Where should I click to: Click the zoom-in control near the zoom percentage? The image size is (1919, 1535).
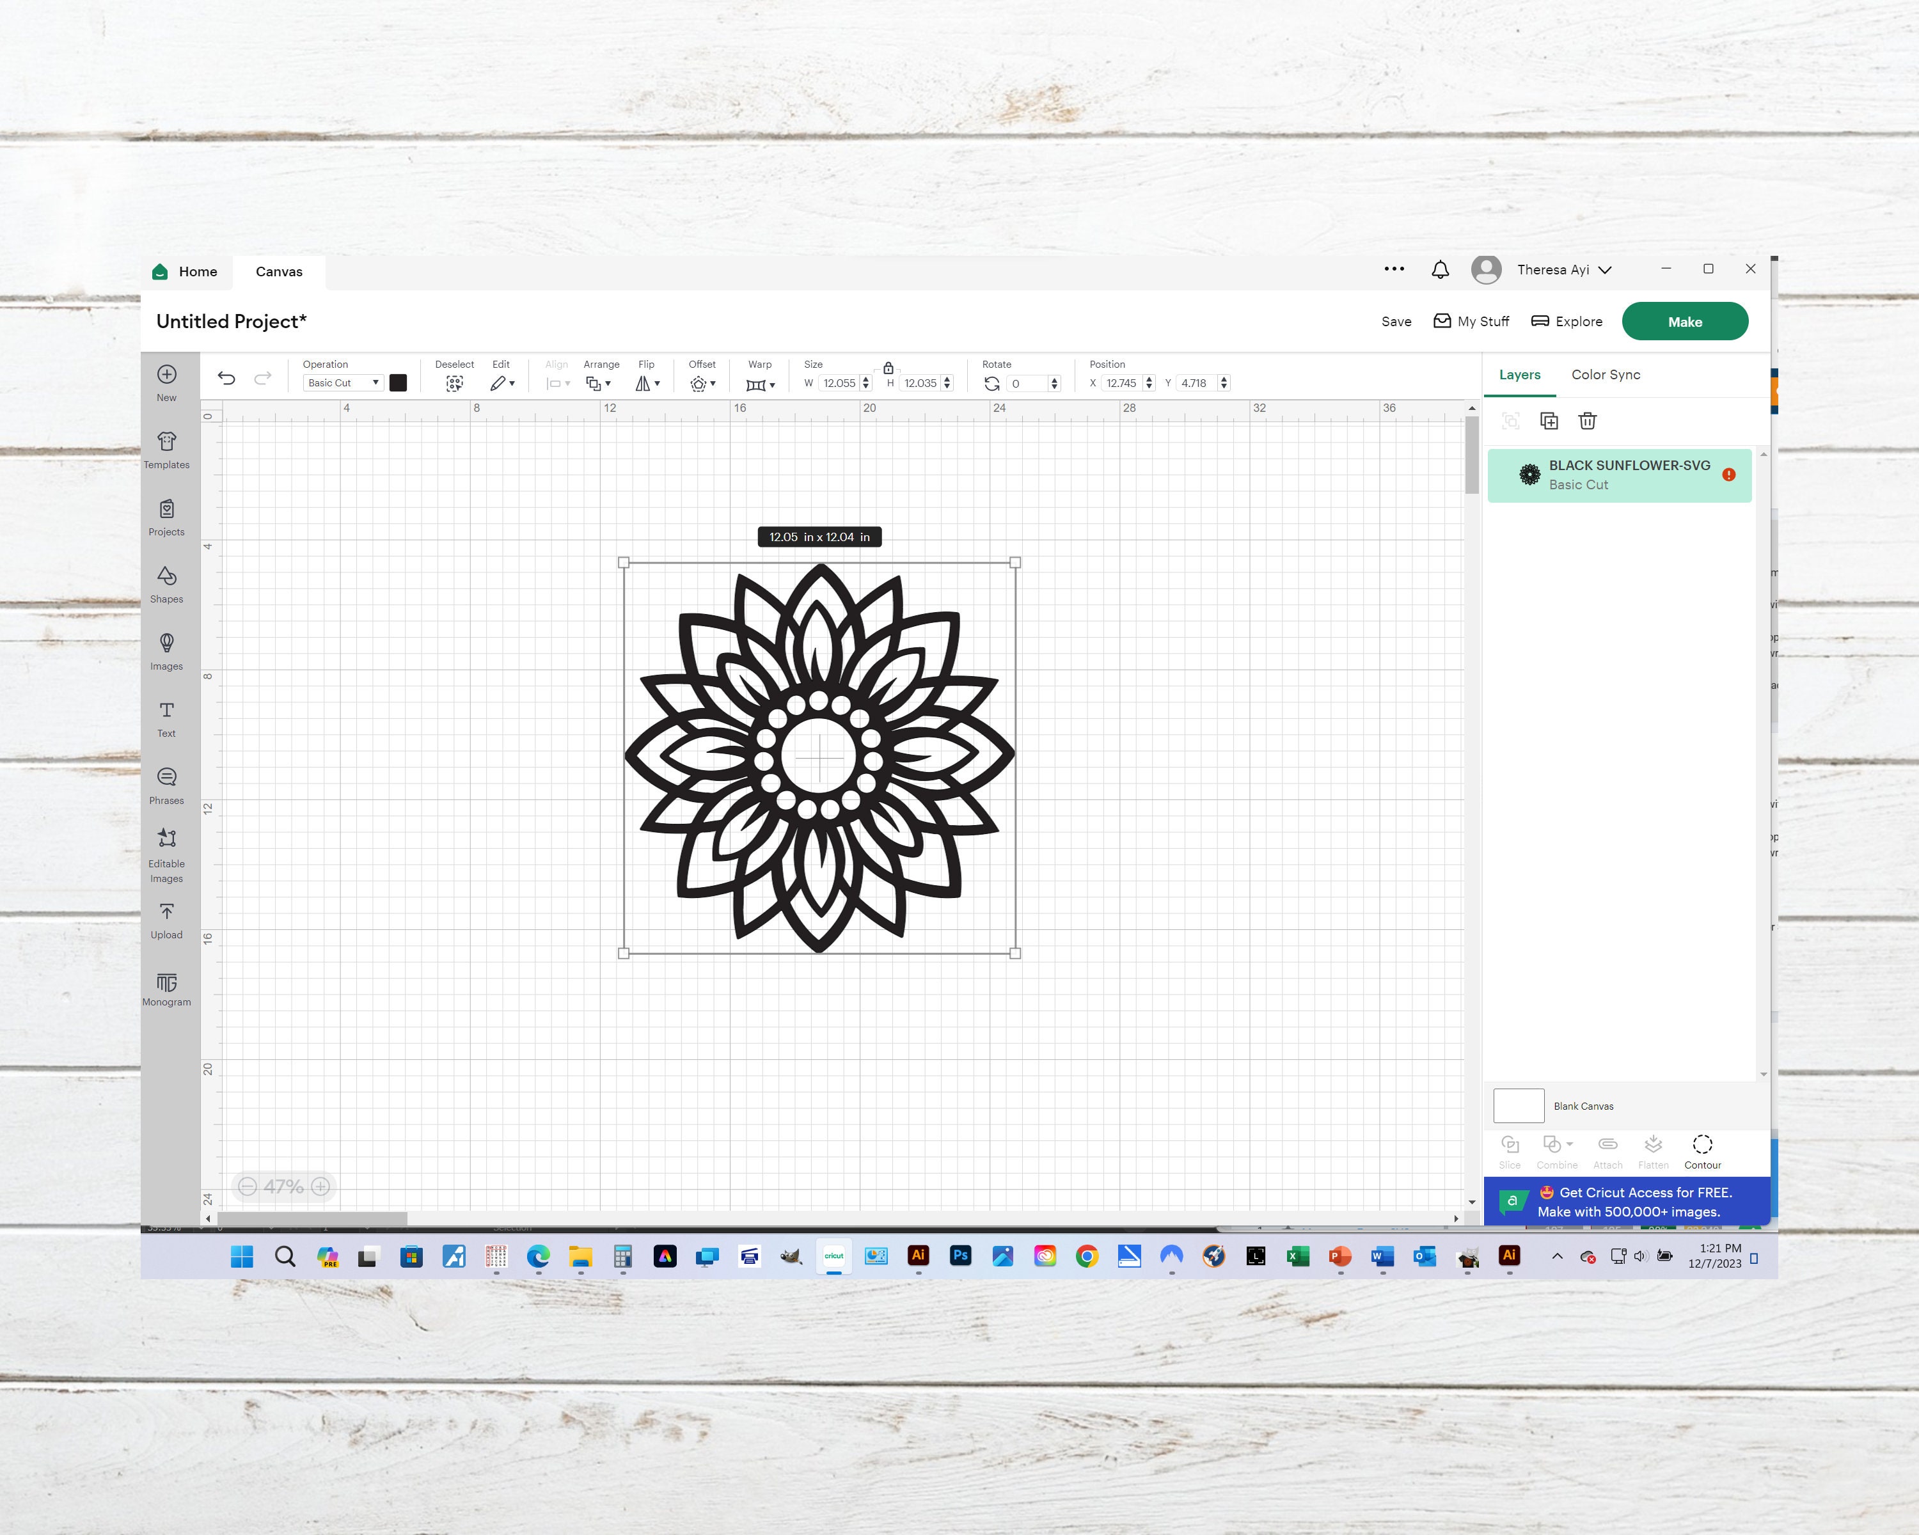pos(321,1186)
